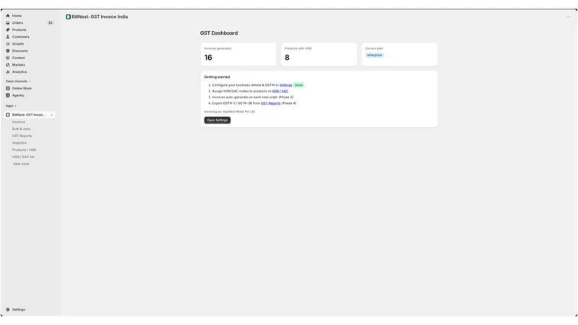The height and width of the screenshot is (325, 578).
Task: Open Analytics under the BillNest submenu
Action: pos(20,143)
